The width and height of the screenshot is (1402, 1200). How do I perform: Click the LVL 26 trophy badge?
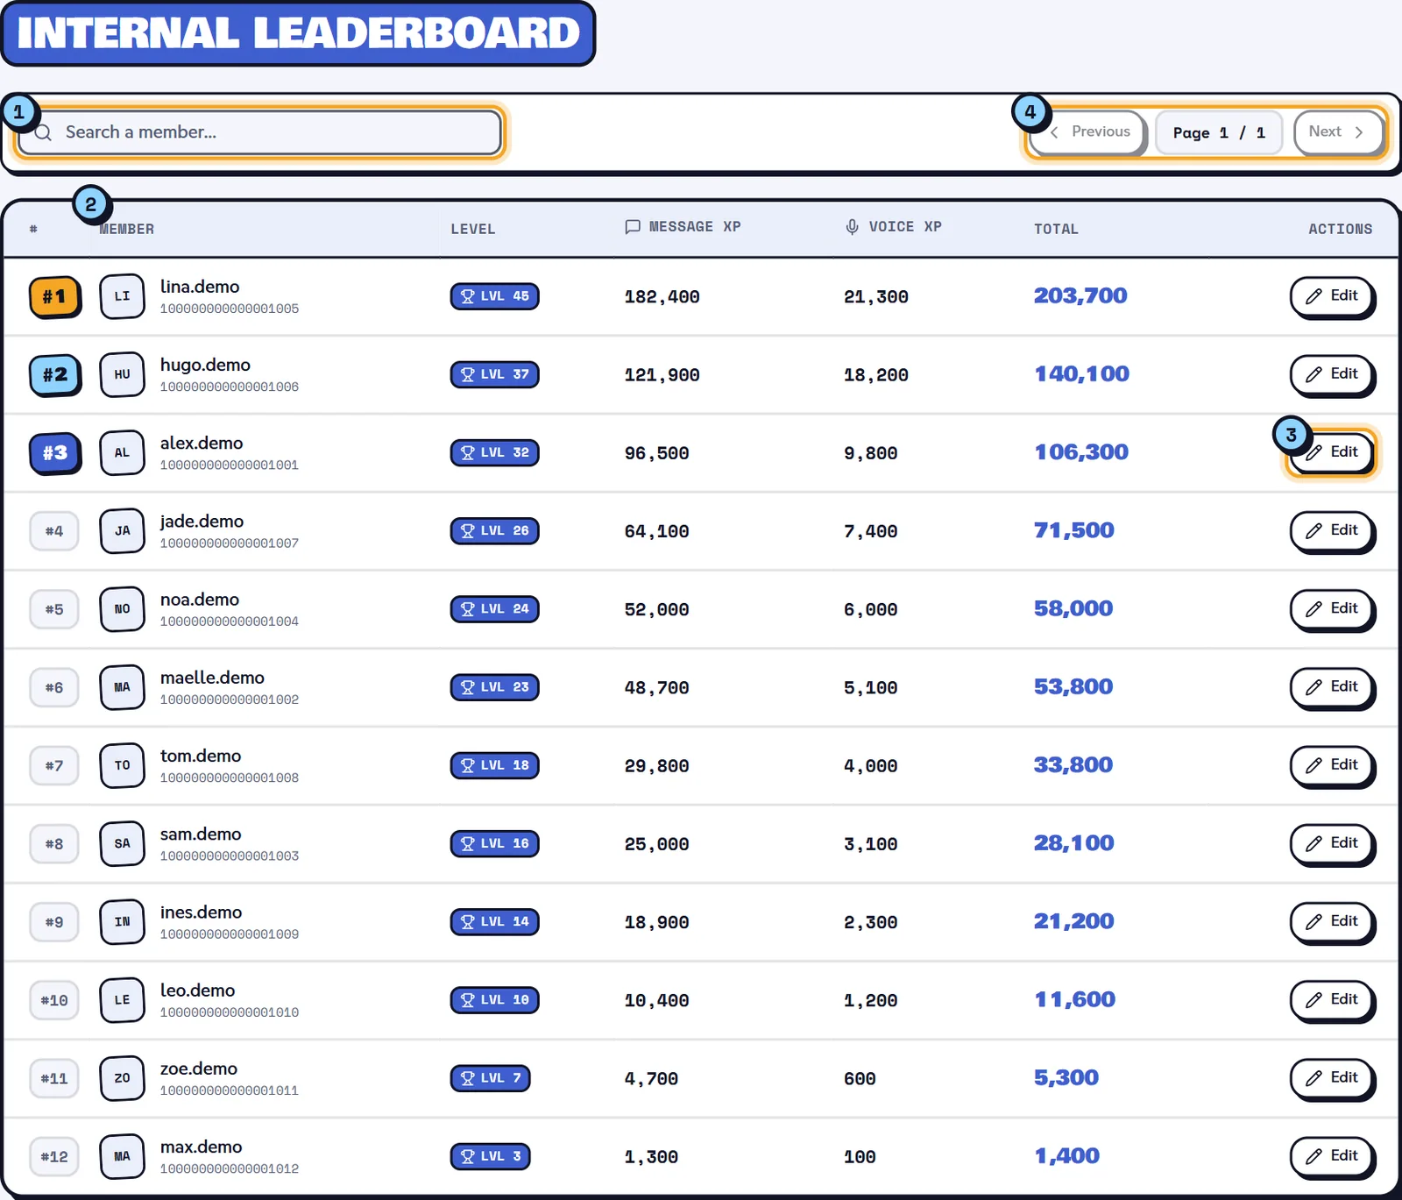494,531
